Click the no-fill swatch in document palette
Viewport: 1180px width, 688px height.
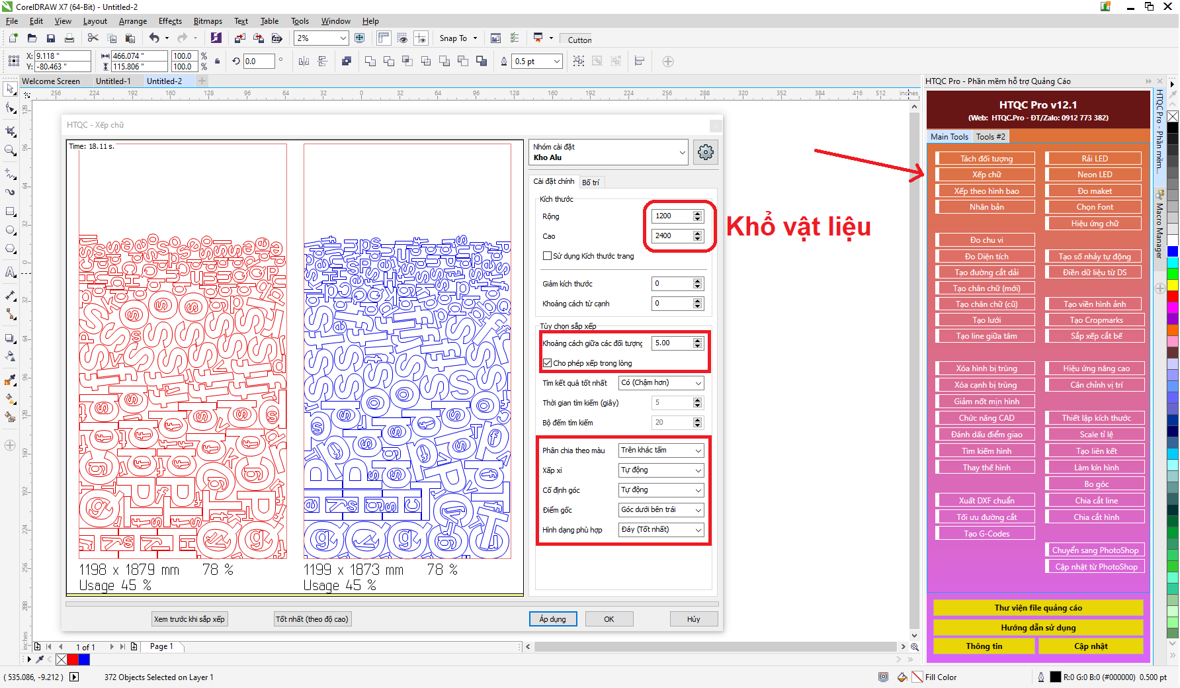(62, 660)
